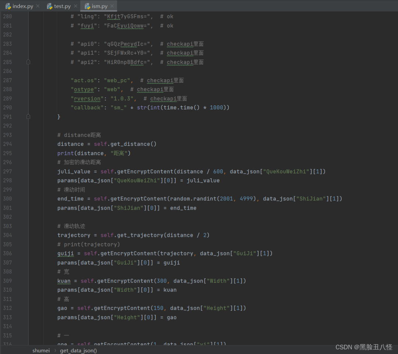Click line number 300 in the gutter
Image resolution: width=398 pixels, height=354 pixels.
click(7, 199)
